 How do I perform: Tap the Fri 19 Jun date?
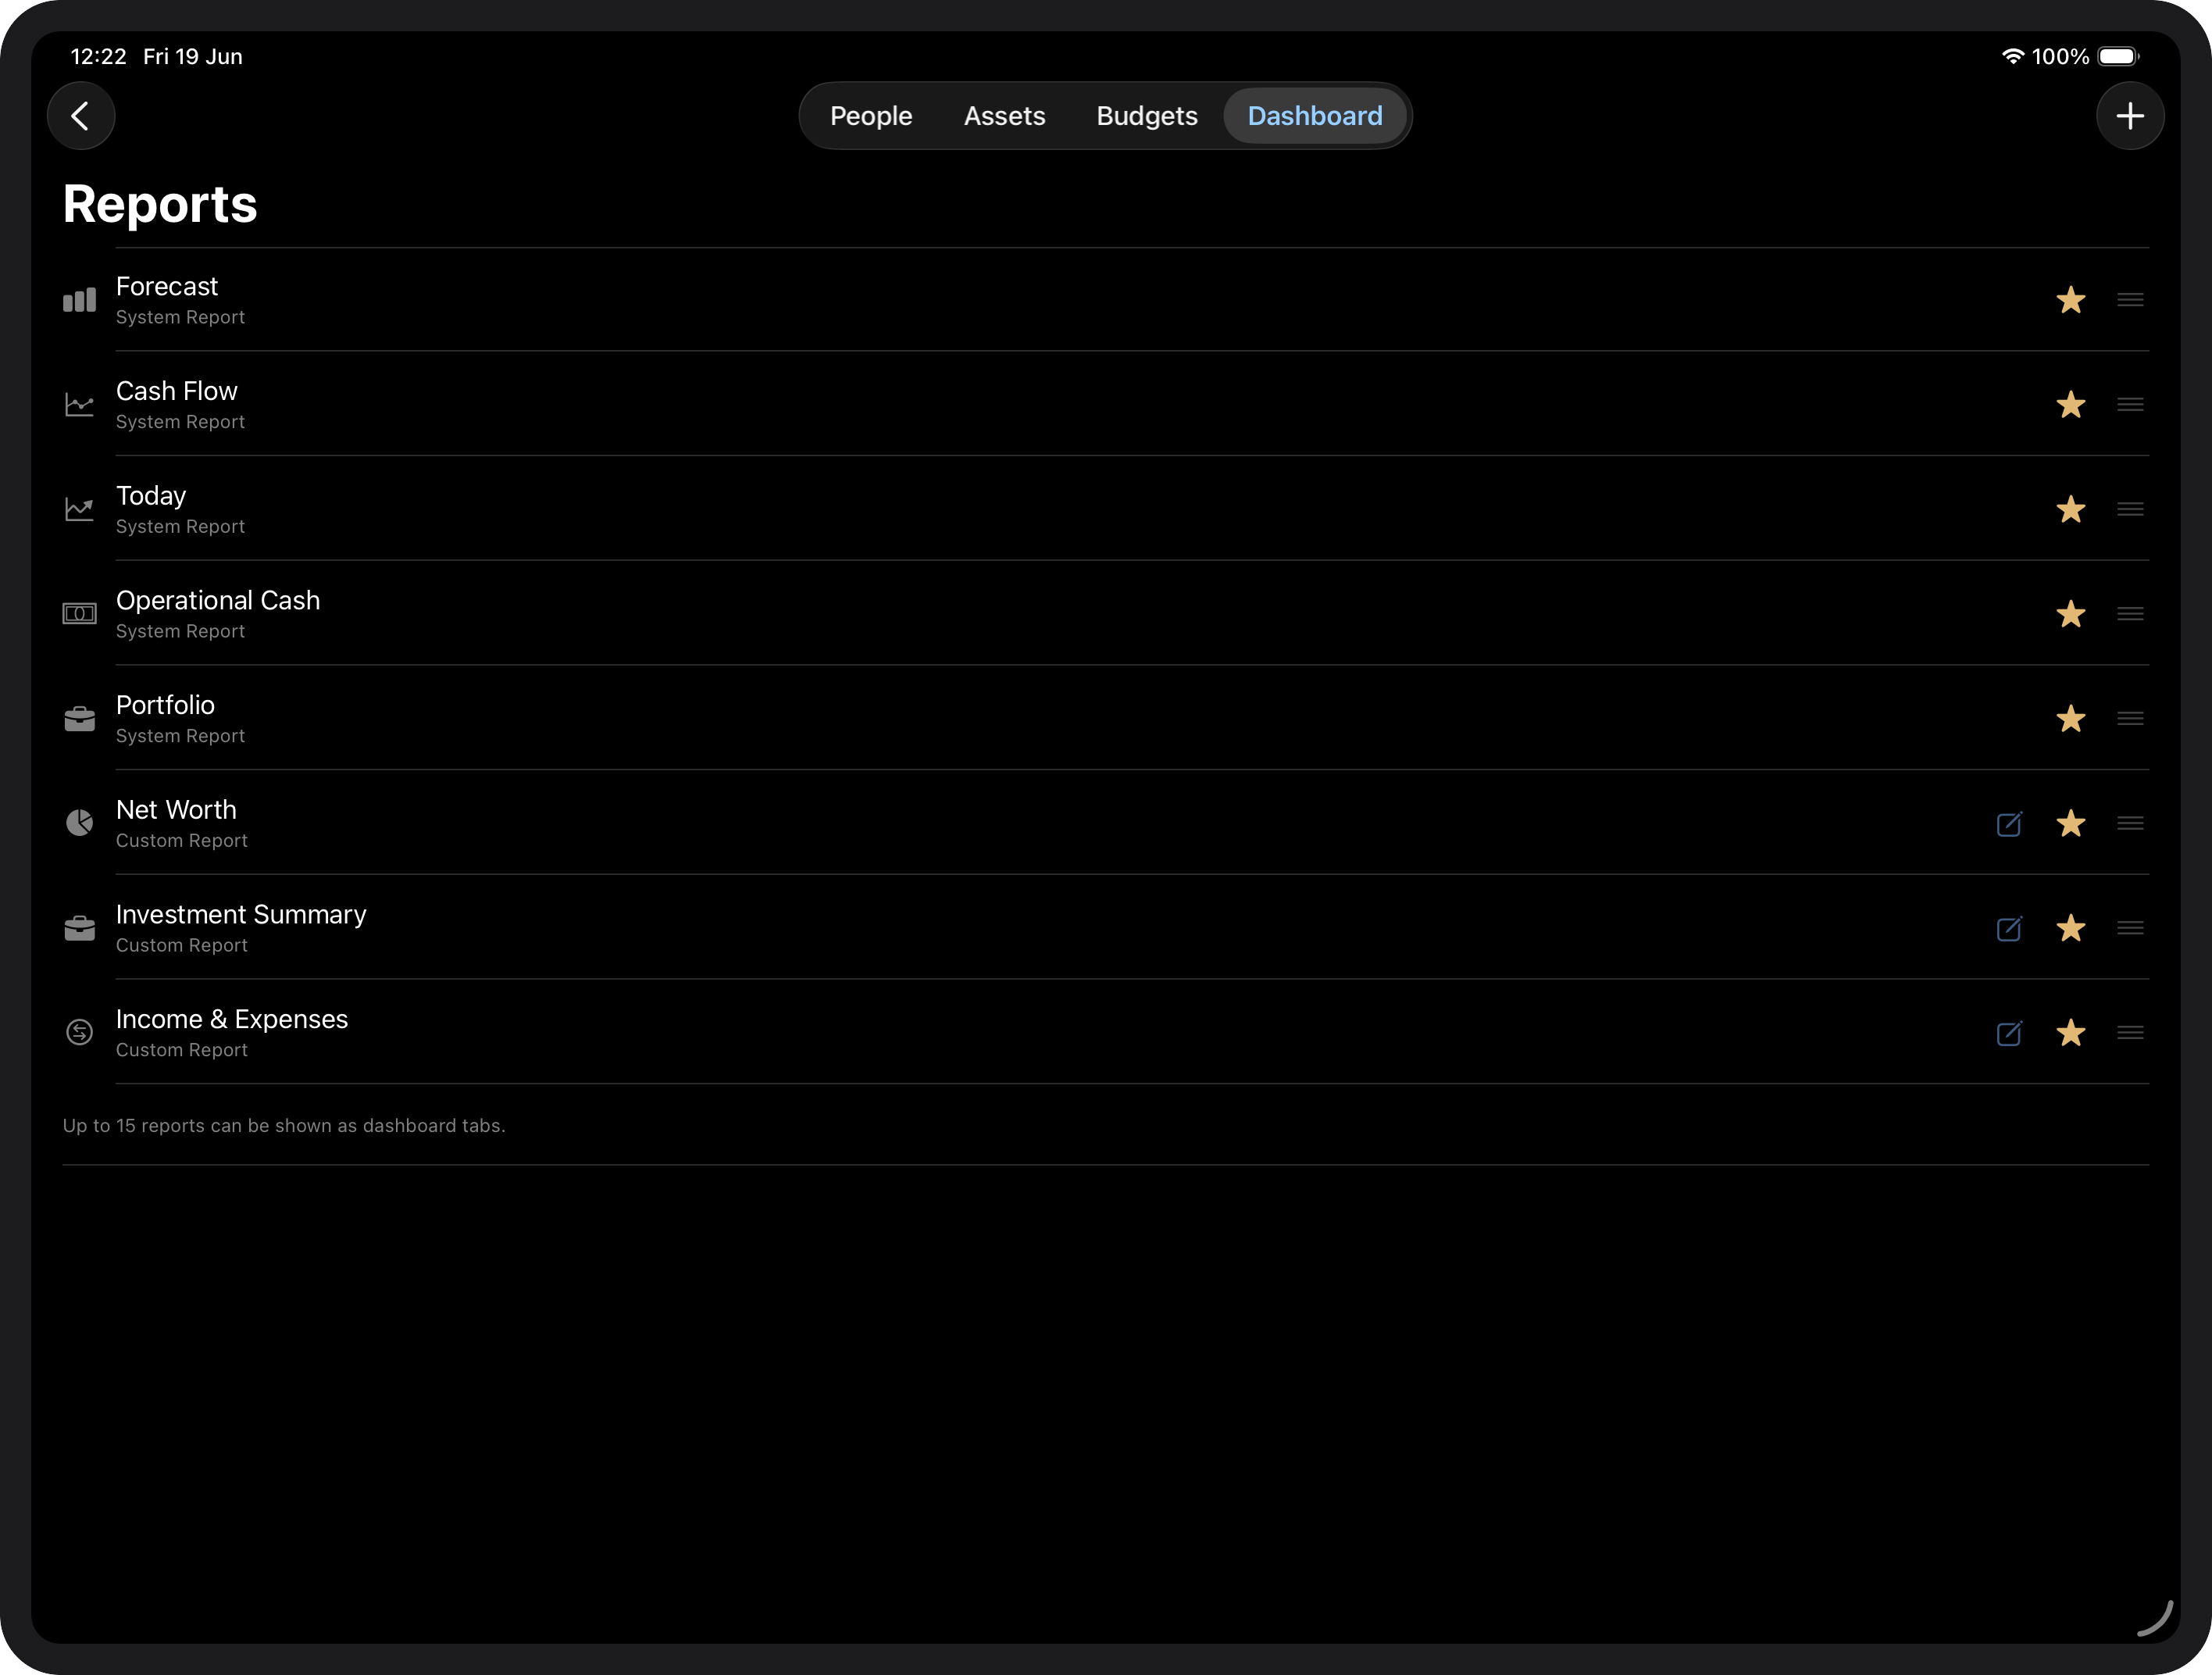[x=193, y=57]
